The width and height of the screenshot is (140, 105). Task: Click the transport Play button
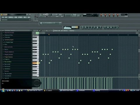[44, 15]
